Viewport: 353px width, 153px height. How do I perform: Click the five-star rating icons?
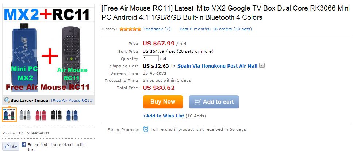[130, 29]
